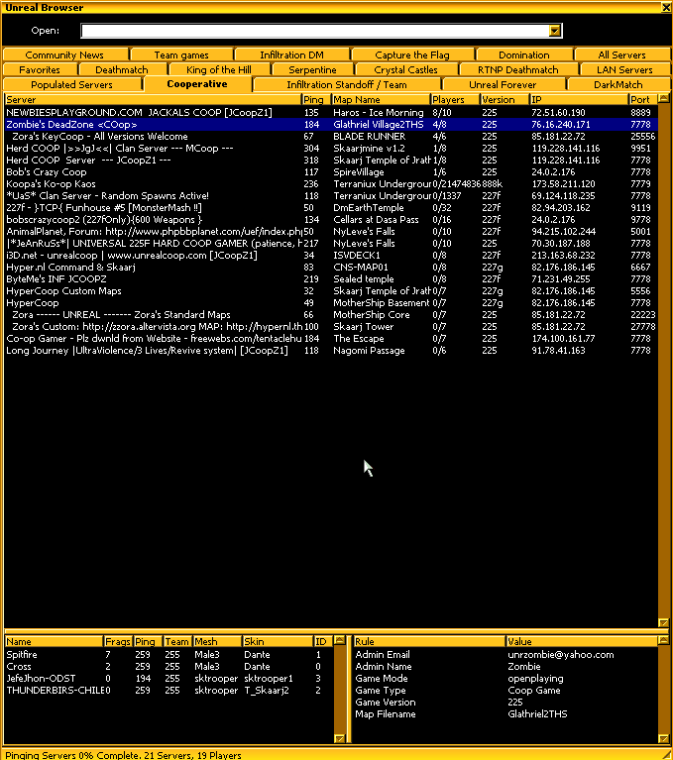Open the LAN Servers tab
The height and width of the screenshot is (760, 673).
(624, 70)
